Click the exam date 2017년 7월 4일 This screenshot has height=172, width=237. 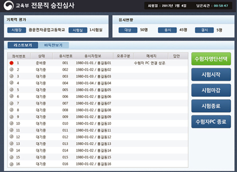(x=174, y=6)
